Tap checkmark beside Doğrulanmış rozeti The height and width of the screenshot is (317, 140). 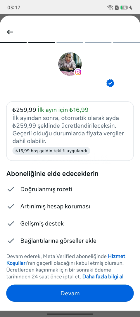[x=11, y=189]
